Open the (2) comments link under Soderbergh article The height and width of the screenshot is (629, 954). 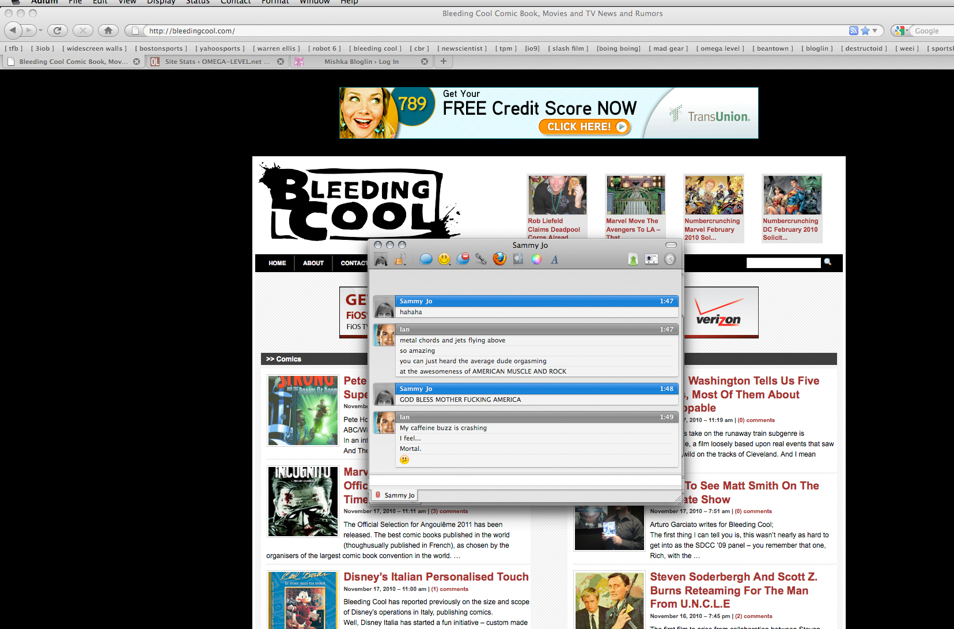coord(754,616)
